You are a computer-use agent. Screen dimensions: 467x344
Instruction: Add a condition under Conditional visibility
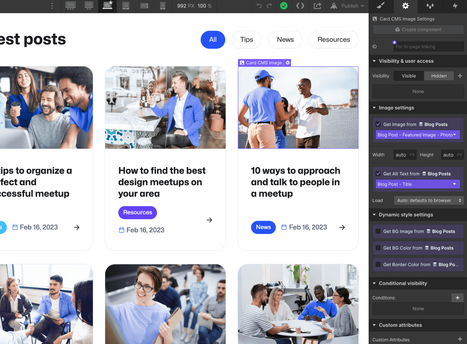coord(457,297)
